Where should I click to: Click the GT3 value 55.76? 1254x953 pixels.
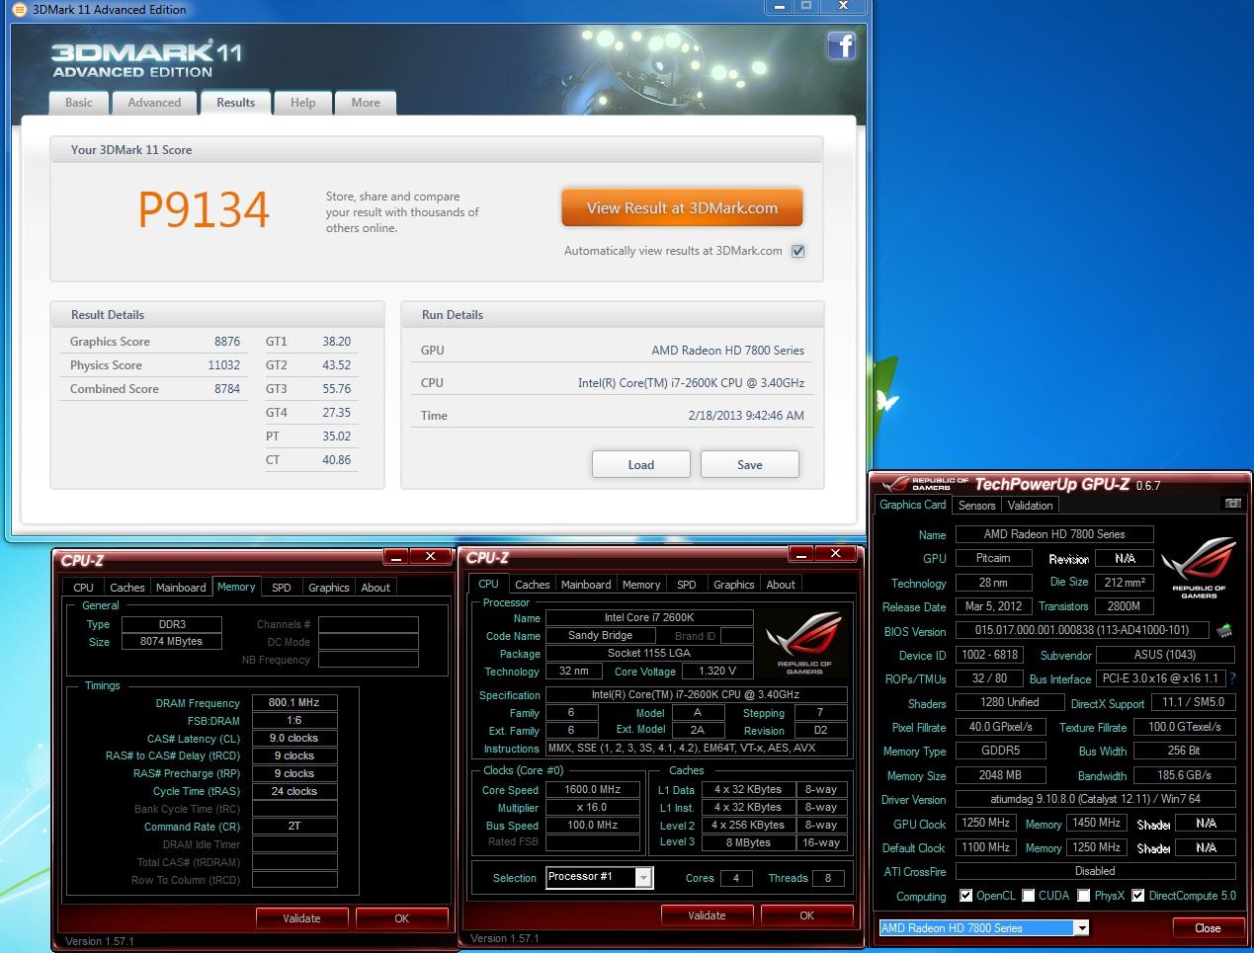coord(337,389)
